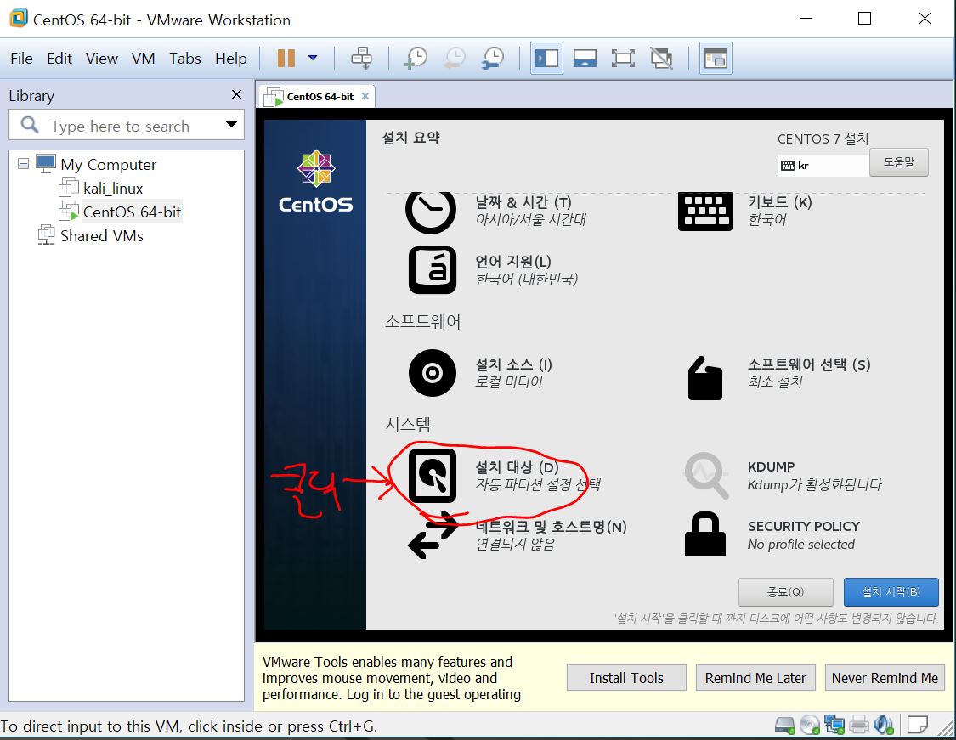Select the 소프트웨어 선택 (S) label
This screenshot has height=740, width=956.
[809, 364]
